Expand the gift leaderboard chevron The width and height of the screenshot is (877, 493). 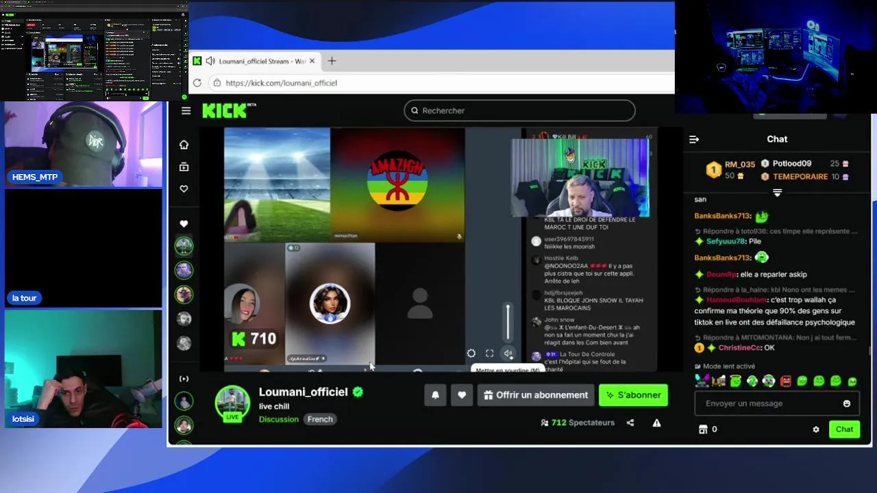click(777, 193)
